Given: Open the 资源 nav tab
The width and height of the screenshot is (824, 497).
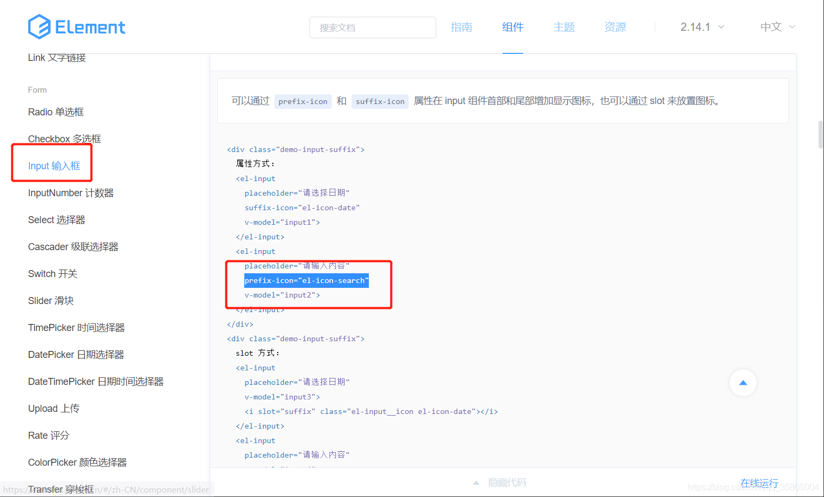Looking at the screenshot, I should (615, 27).
